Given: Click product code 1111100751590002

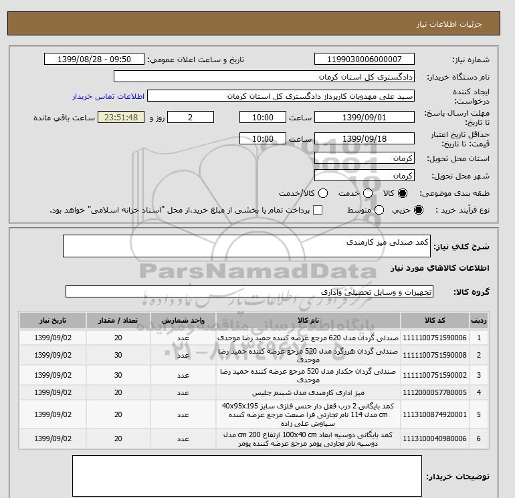Looking at the screenshot, I should point(435,375).
